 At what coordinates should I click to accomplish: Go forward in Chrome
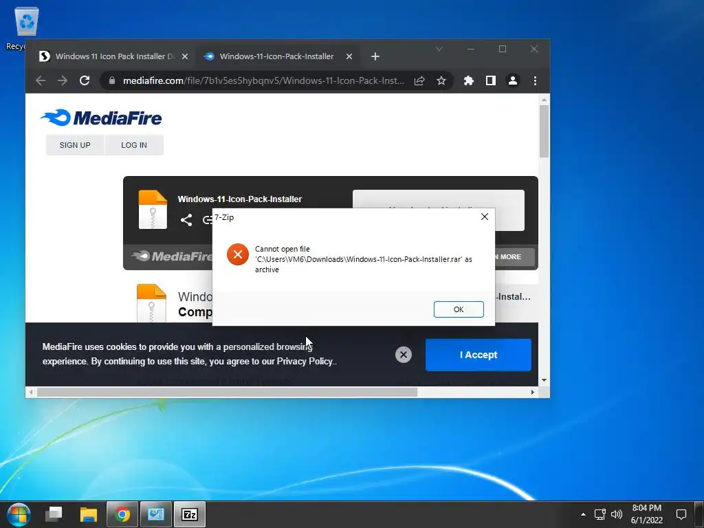[63, 81]
